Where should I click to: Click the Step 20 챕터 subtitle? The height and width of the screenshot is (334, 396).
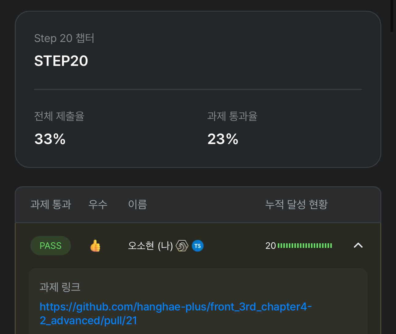pyautogui.click(x=64, y=38)
